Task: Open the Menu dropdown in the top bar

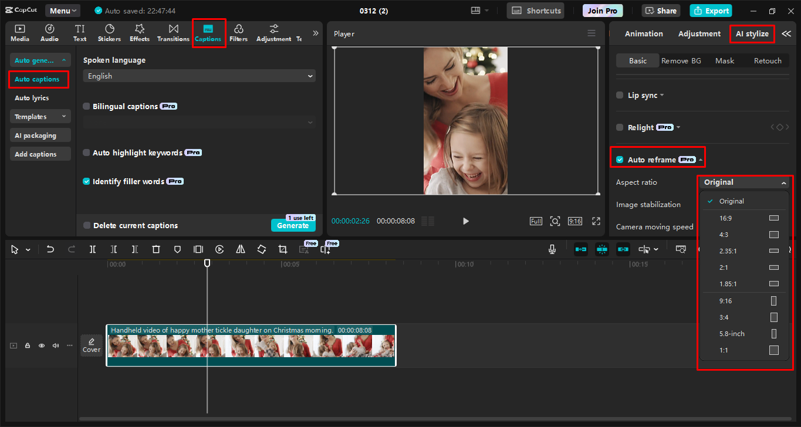Action: point(62,10)
